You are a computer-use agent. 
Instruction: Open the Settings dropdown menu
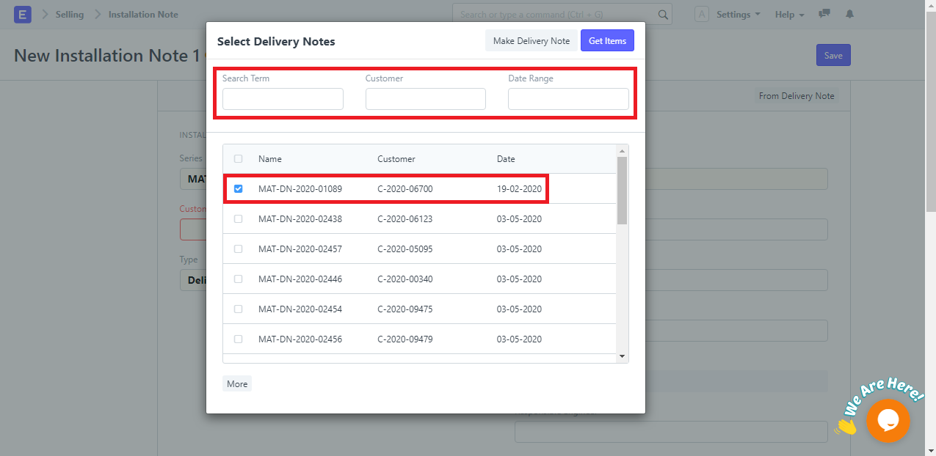coord(739,15)
